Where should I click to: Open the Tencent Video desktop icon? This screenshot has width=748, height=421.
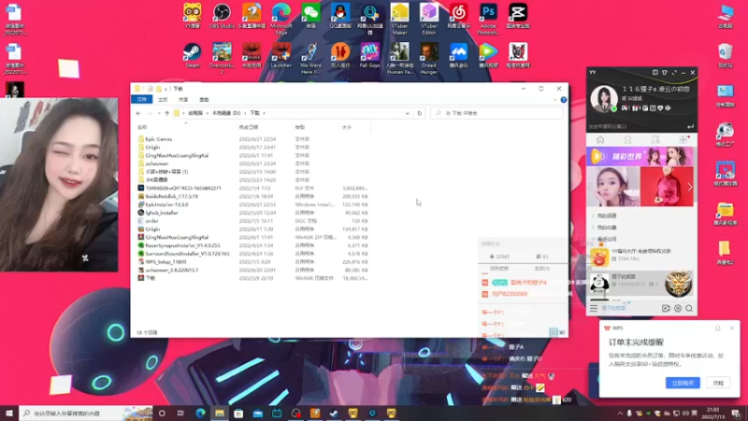tap(488, 55)
